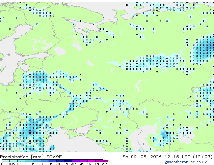Click the 1–2 mm legend color swatch
214x165 pixels.
21,161
